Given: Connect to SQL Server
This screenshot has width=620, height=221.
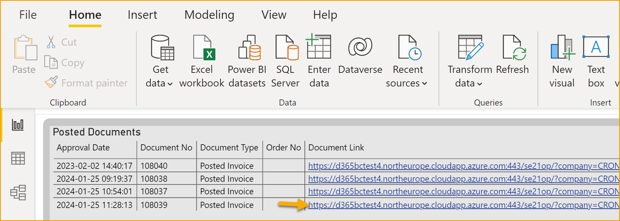Looking at the screenshot, I should tap(285, 62).
